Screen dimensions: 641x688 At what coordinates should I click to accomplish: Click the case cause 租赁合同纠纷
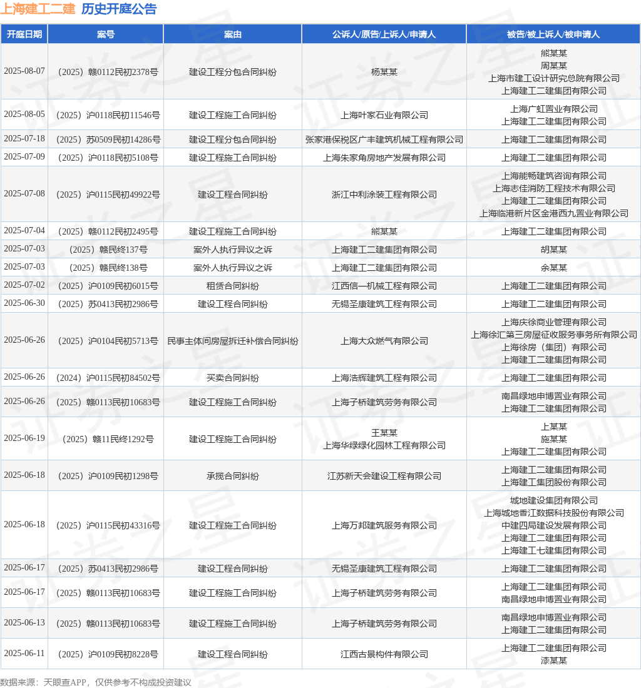pos(233,286)
